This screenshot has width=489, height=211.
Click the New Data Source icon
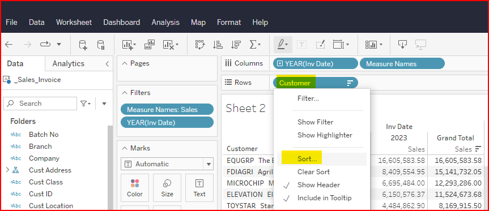click(83, 45)
